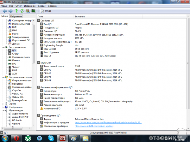Open the Сервис menu
Image resolution: width=190 pixels, height=142 pixels.
[41, 6]
